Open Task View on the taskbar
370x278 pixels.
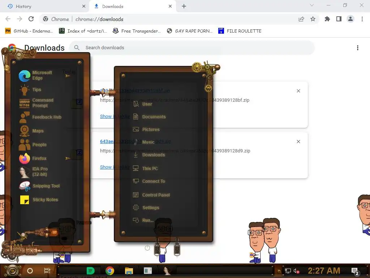[47, 271]
